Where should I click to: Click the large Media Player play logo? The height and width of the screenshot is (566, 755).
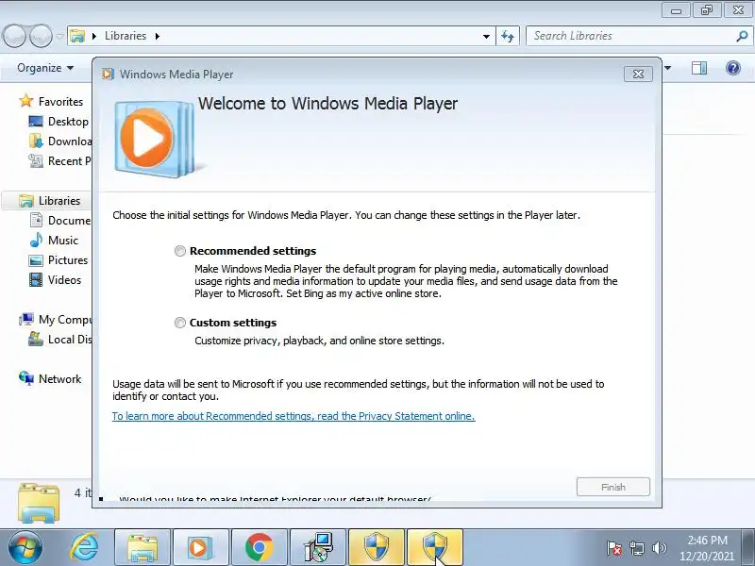[153, 139]
